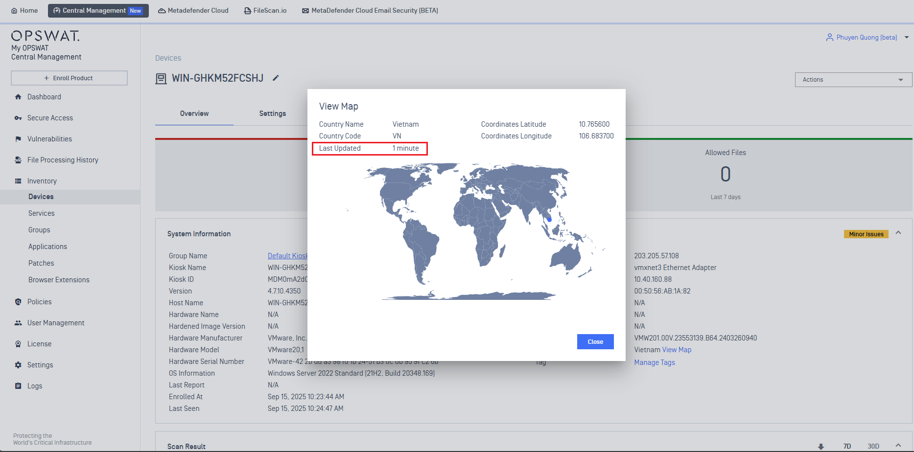Image resolution: width=914 pixels, height=452 pixels.
Task: Open the Metadefender Cloud top menu
Action: (x=193, y=10)
